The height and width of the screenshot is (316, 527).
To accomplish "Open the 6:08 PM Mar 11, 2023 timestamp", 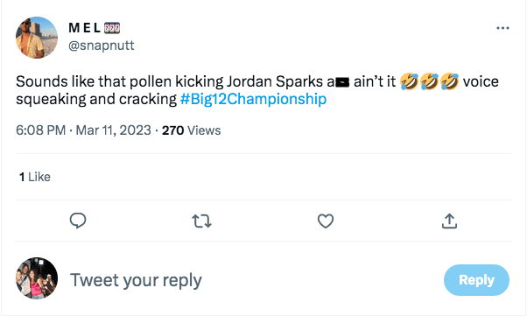I will click(x=83, y=130).
